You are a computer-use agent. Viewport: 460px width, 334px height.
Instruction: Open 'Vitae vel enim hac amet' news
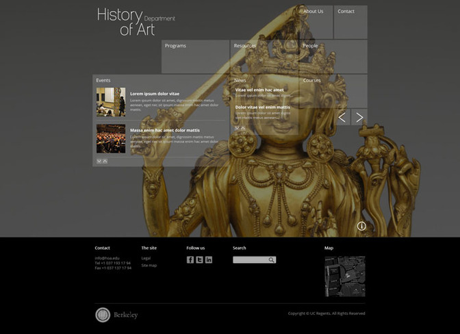point(259,90)
